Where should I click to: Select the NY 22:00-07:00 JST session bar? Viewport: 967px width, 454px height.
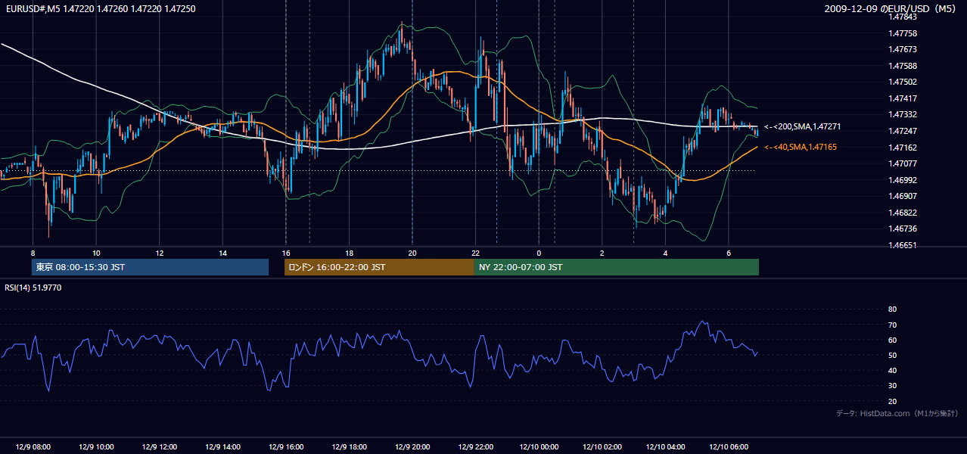click(x=617, y=267)
